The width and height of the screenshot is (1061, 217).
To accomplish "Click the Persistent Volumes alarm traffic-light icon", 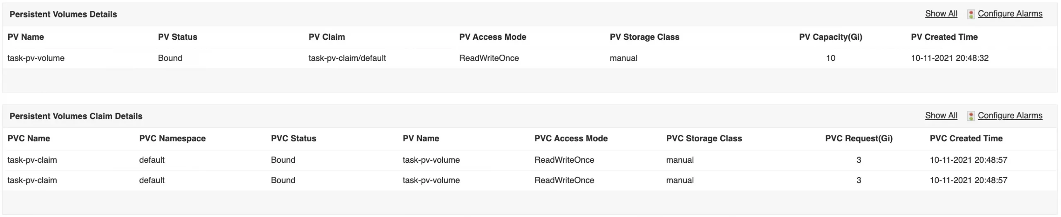I will (x=971, y=14).
